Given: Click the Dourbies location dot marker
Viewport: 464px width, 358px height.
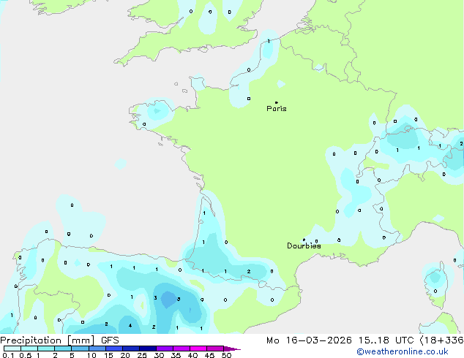Looking at the screenshot, I should [304, 240].
